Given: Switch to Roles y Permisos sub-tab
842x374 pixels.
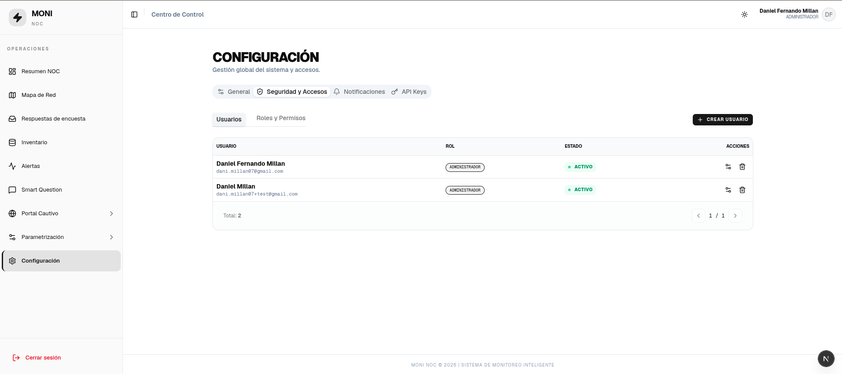Looking at the screenshot, I should point(281,118).
